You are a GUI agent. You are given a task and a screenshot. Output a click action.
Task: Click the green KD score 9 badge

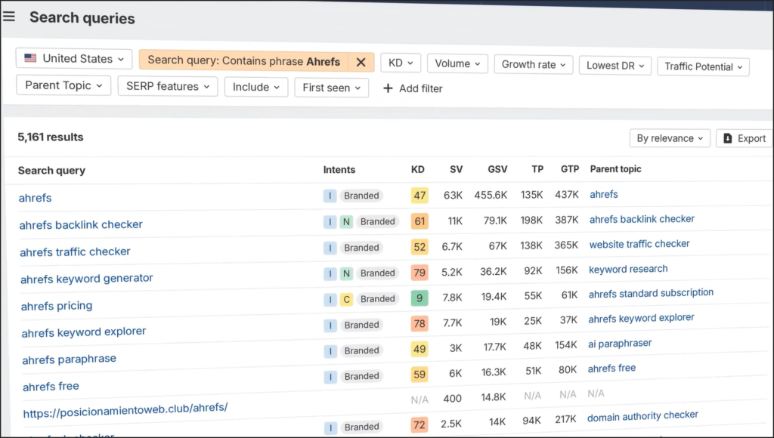coord(420,298)
